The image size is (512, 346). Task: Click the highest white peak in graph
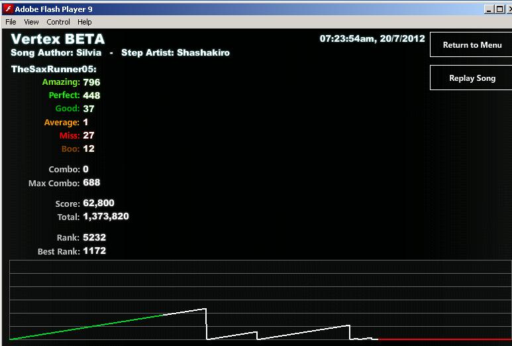[205, 309]
